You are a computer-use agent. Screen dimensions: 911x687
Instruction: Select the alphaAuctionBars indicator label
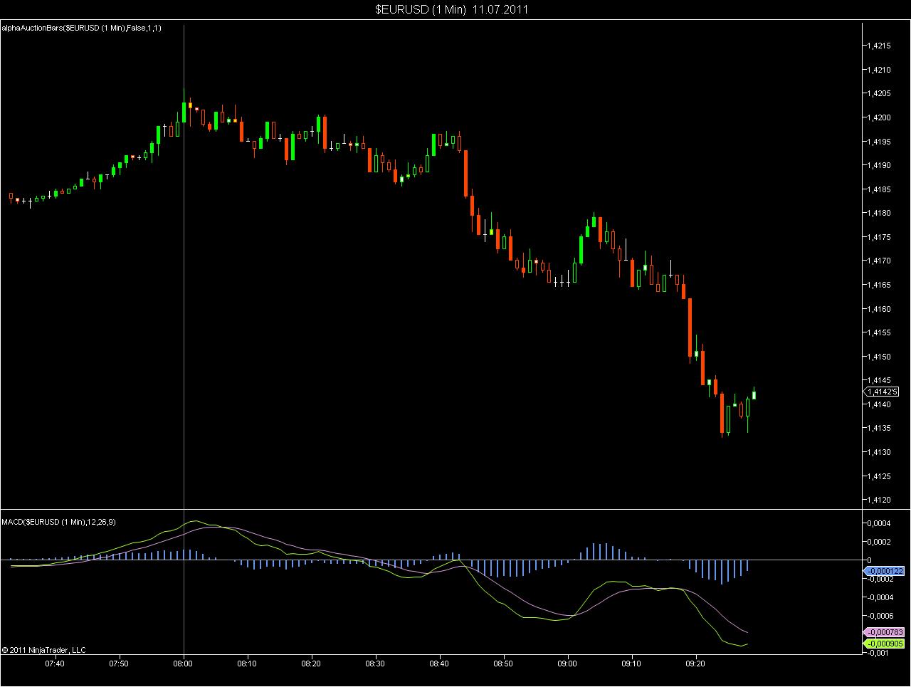(x=82, y=28)
